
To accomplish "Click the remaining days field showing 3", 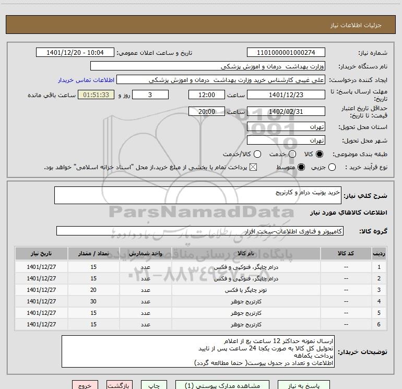I will (x=150, y=95).
